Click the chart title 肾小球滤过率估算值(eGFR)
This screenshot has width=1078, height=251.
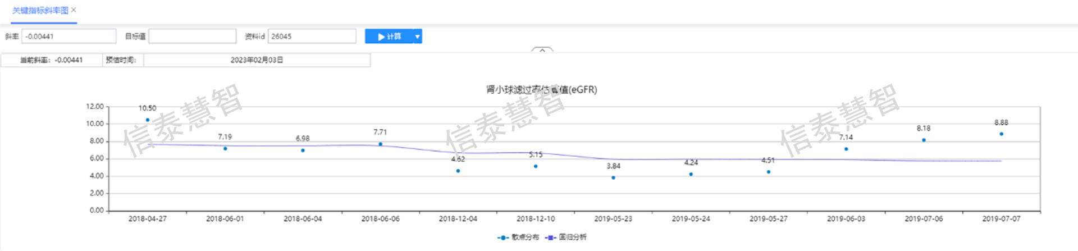[542, 89]
